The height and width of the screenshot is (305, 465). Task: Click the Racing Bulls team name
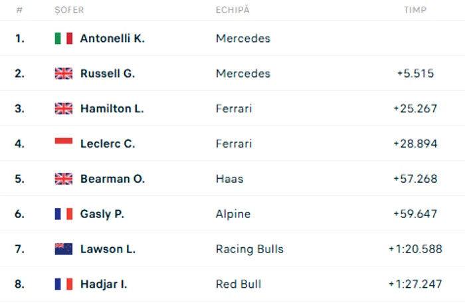click(x=249, y=249)
